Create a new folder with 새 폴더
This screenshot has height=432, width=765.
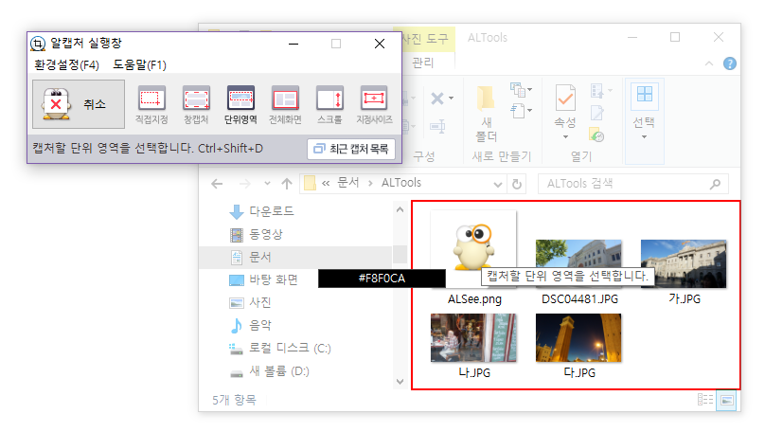(x=486, y=114)
